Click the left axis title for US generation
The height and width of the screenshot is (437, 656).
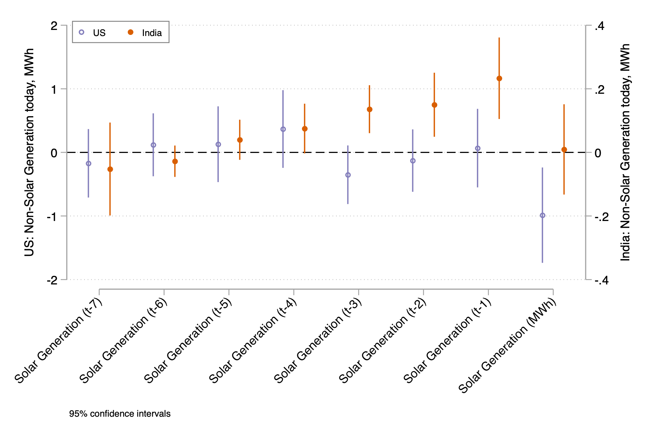coord(29,152)
